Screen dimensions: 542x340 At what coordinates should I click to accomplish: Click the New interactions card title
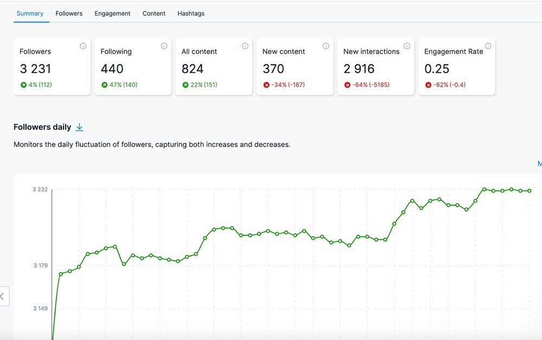click(371, 51)
